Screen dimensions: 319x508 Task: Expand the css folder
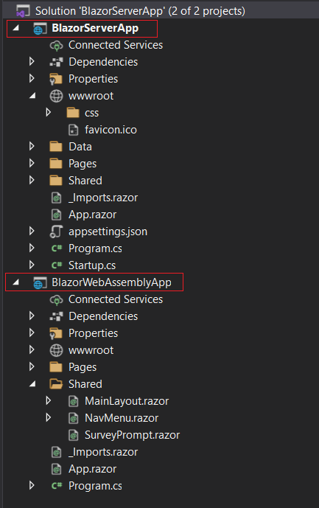(49, 112)
